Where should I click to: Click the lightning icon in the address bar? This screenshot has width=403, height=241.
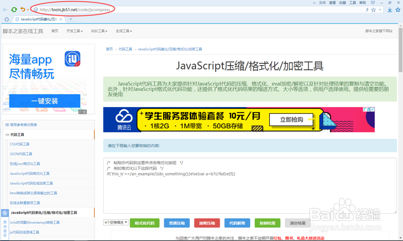[x=368, y=10]
